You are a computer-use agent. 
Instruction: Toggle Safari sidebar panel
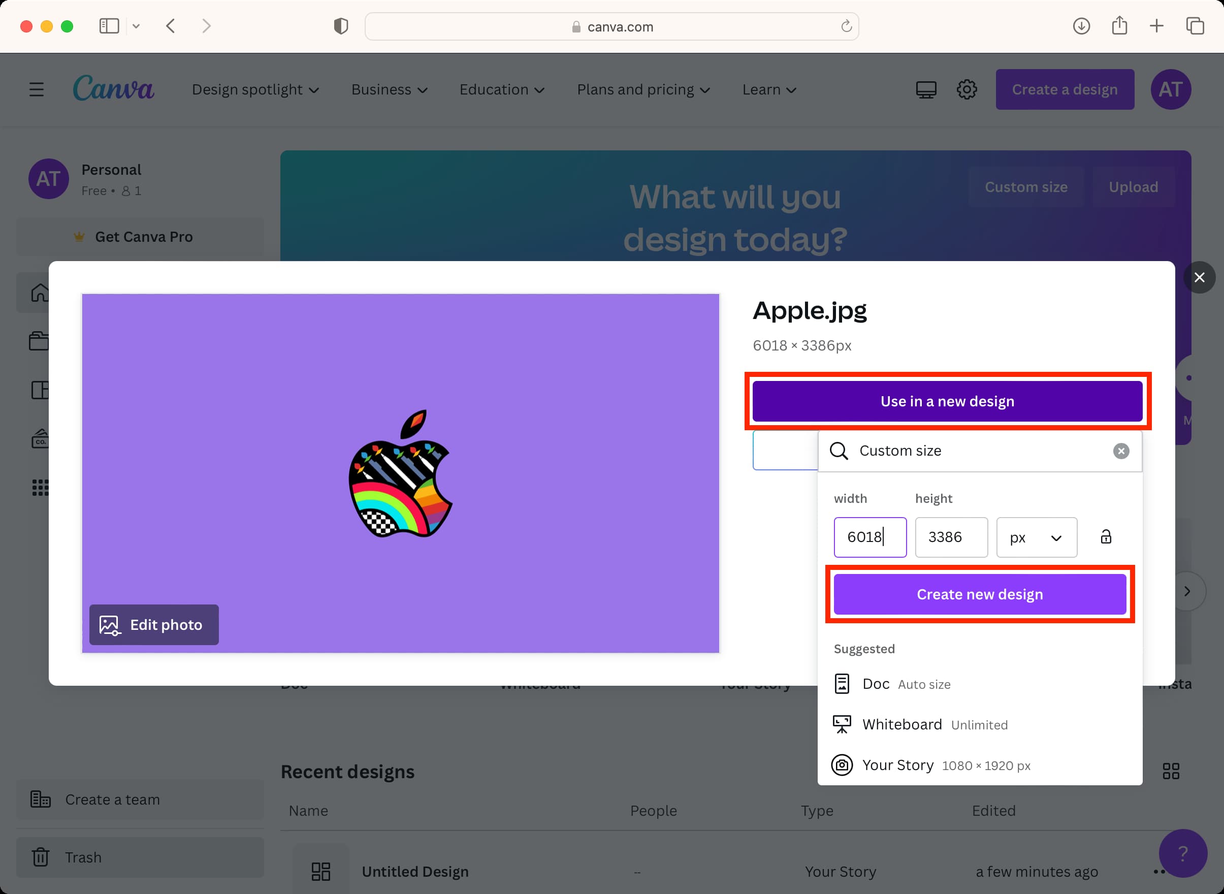(x=109, y=26)
